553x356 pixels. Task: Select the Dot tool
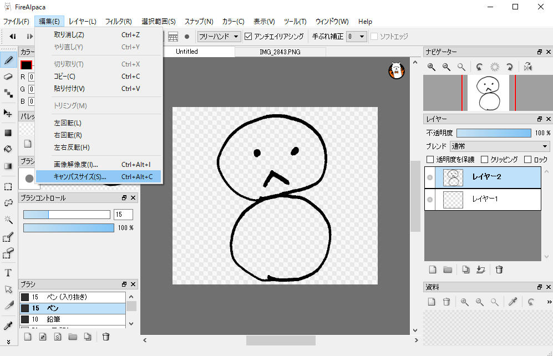pyautogui.click(x=8, y=93)
